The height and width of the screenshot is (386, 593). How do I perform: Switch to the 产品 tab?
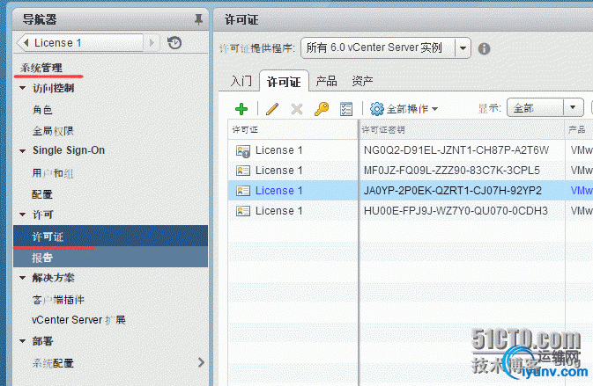pos(326,81)
